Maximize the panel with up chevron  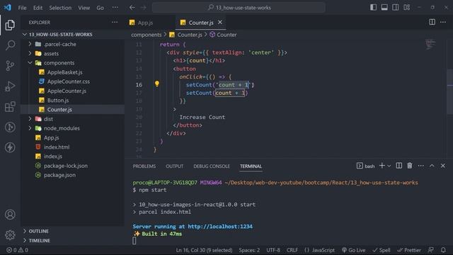coord(432,166)
